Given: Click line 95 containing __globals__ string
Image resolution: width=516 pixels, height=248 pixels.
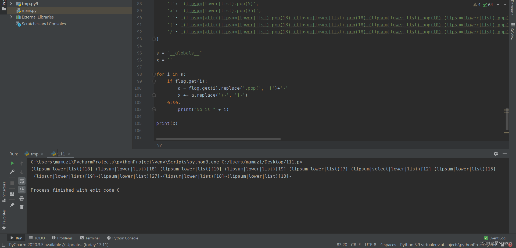Looking at the screenshot, I should [x=179, y=53].
